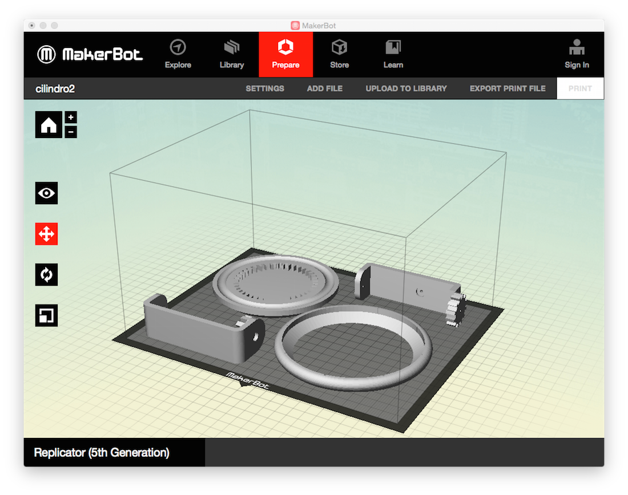
Task: Open SETTINGS in the toolbar
Action: [265, 88]
